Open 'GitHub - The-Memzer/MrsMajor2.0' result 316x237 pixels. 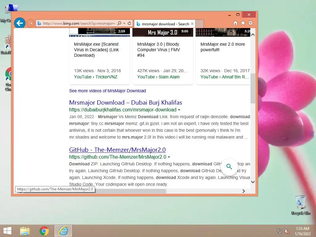coord(117,150)
